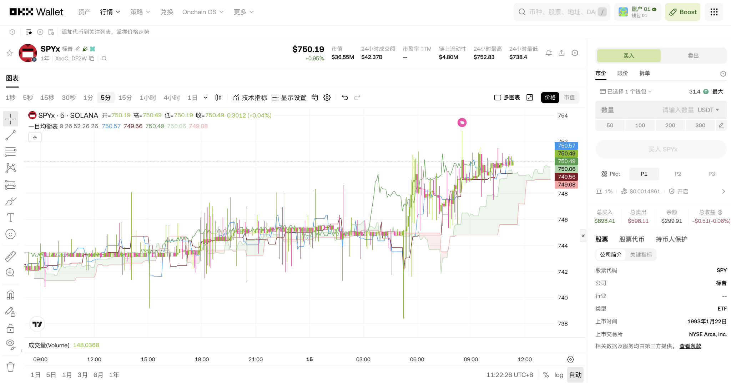Toggle magnet mode for drawings

tap(11, 295)
